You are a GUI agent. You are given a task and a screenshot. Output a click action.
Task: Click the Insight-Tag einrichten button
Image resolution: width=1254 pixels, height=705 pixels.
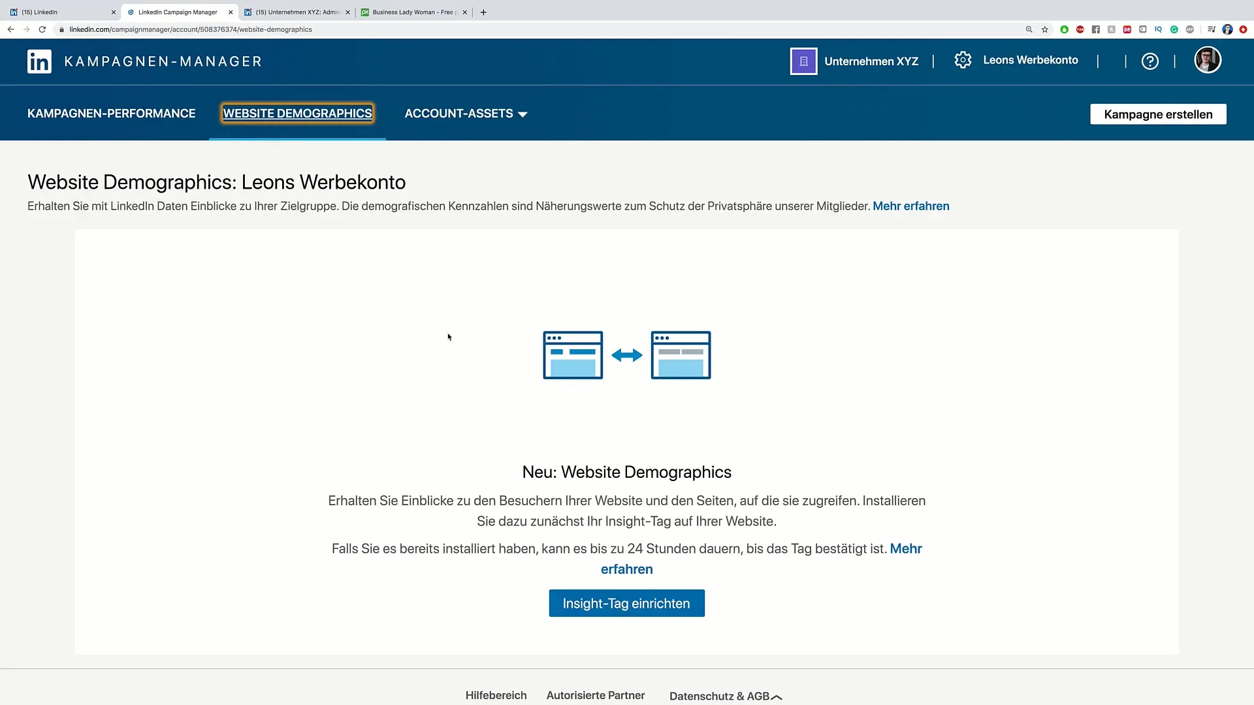click(x=626, y=603)
